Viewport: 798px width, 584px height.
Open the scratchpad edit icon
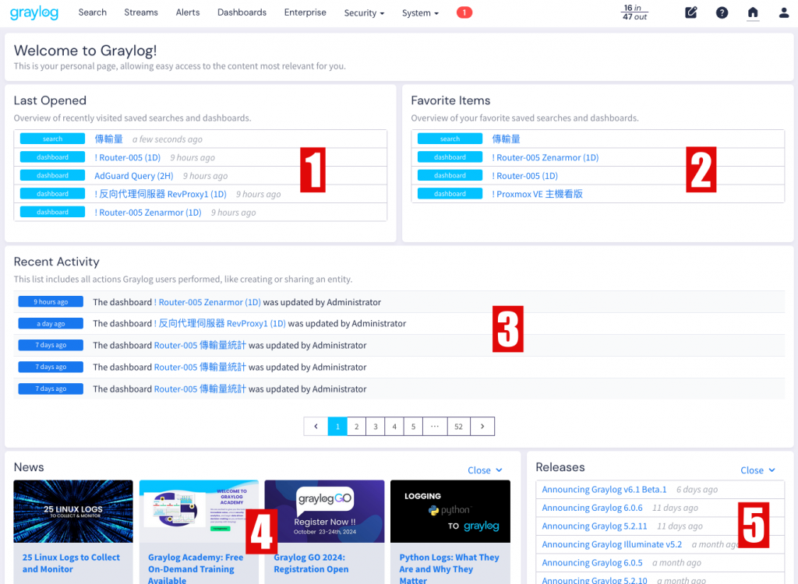(x=690, y=12)
